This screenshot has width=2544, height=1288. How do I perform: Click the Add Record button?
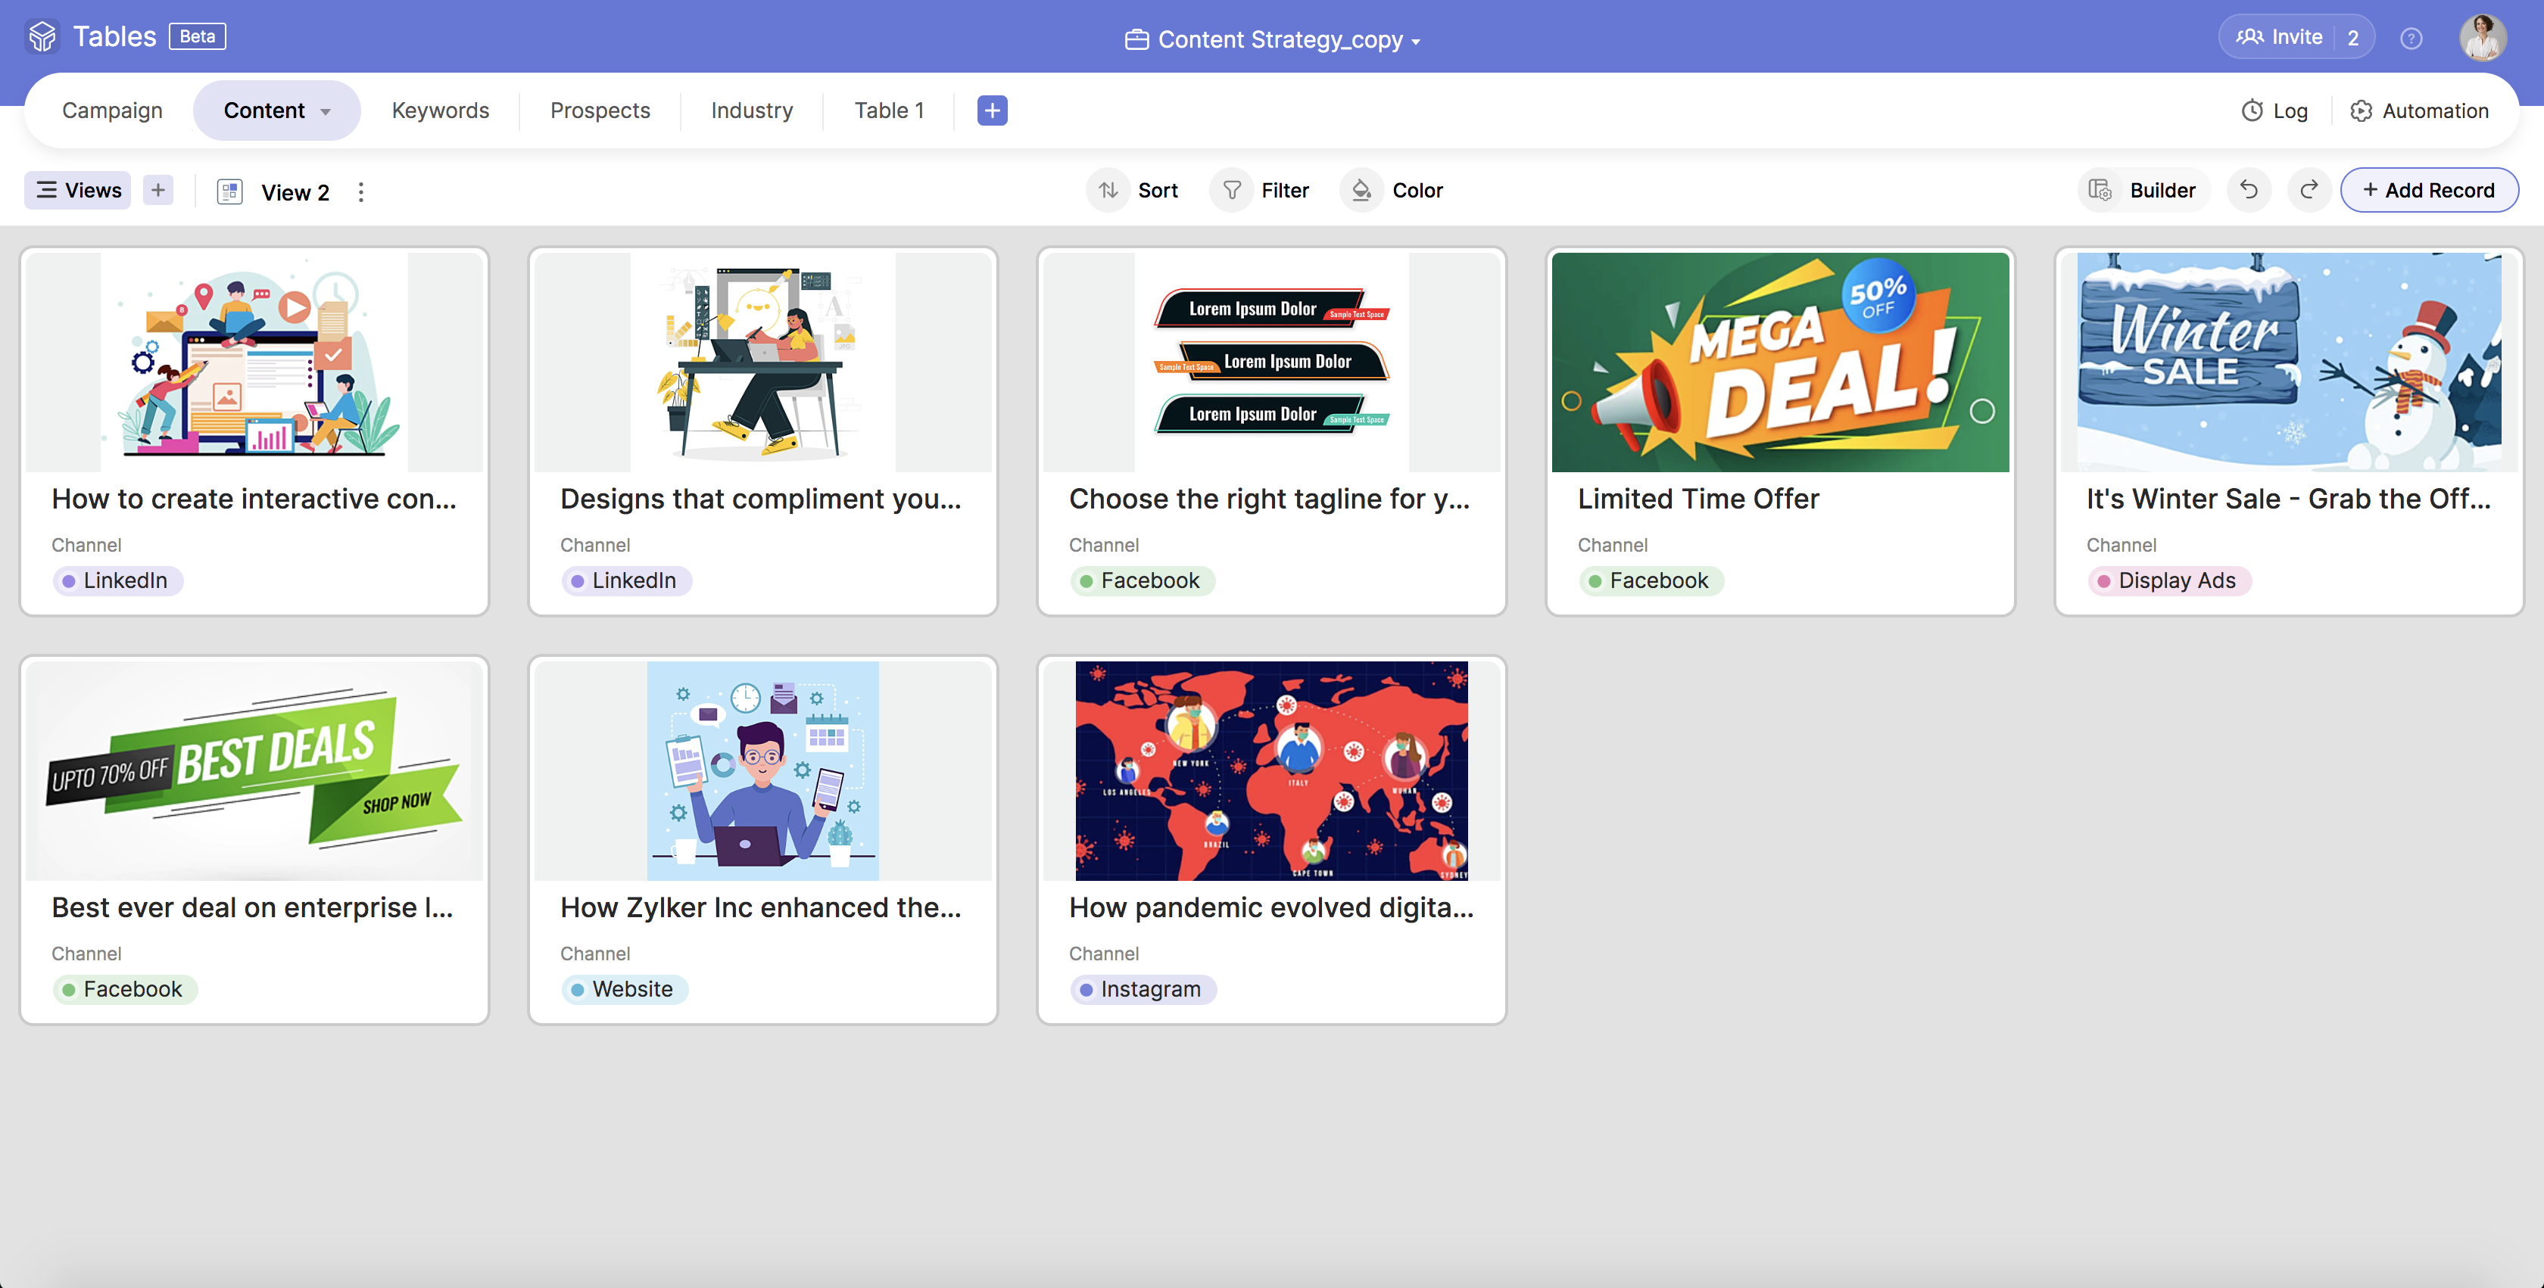[x=2428, y=189]
